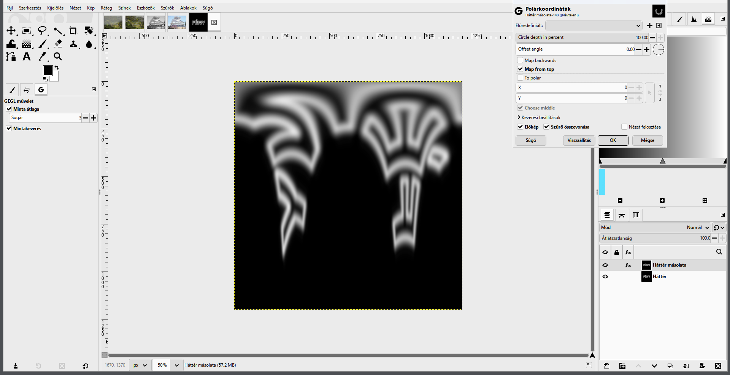Select the Rectangle Select tool
This screenshot has height=375, width=730.
pos(26,31)
